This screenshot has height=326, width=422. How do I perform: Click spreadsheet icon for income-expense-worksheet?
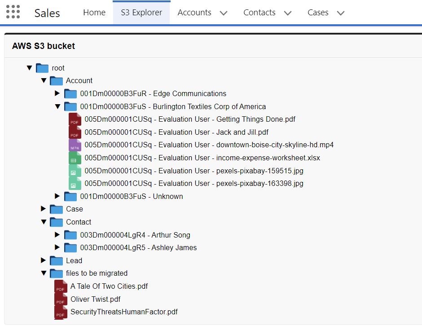click(75, 158)
